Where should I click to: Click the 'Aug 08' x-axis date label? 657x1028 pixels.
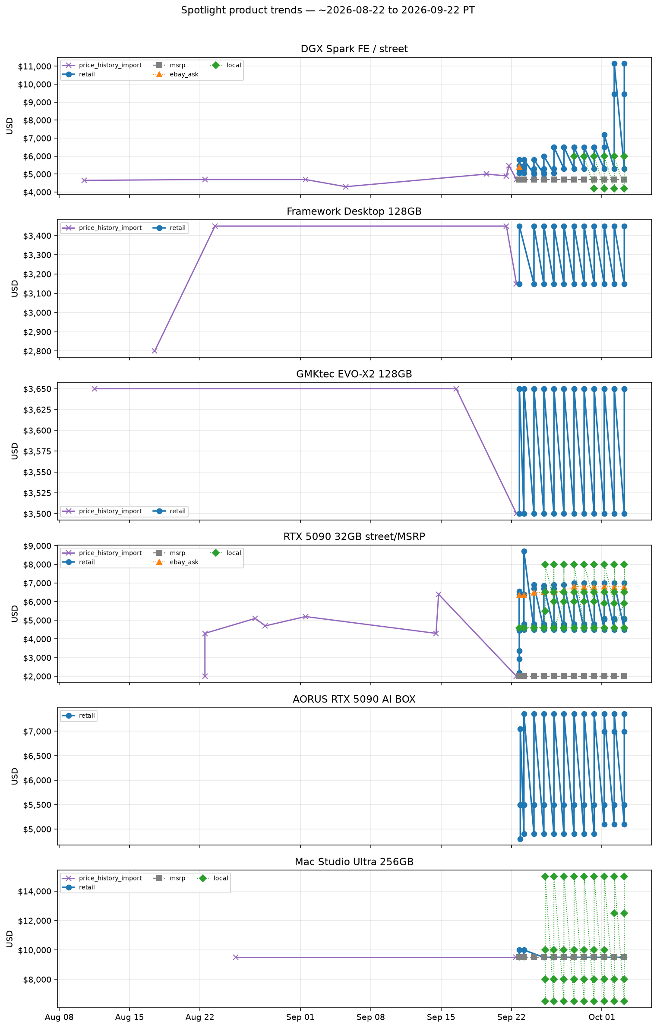59,1017
